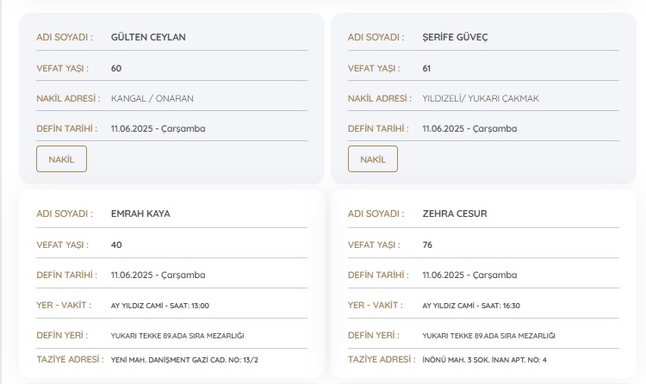The image size is (646, 384).
Task: Click TAZİYE ADRESİ label on Zehra Cesur's card
Action: coord(381,359)
